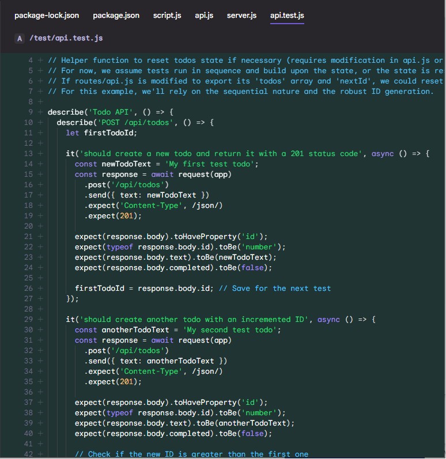Click '.send({ text: newTodoText })' line
Image resolution: width=446 pixels, height=459 pixels.
[x=147, y=195]
